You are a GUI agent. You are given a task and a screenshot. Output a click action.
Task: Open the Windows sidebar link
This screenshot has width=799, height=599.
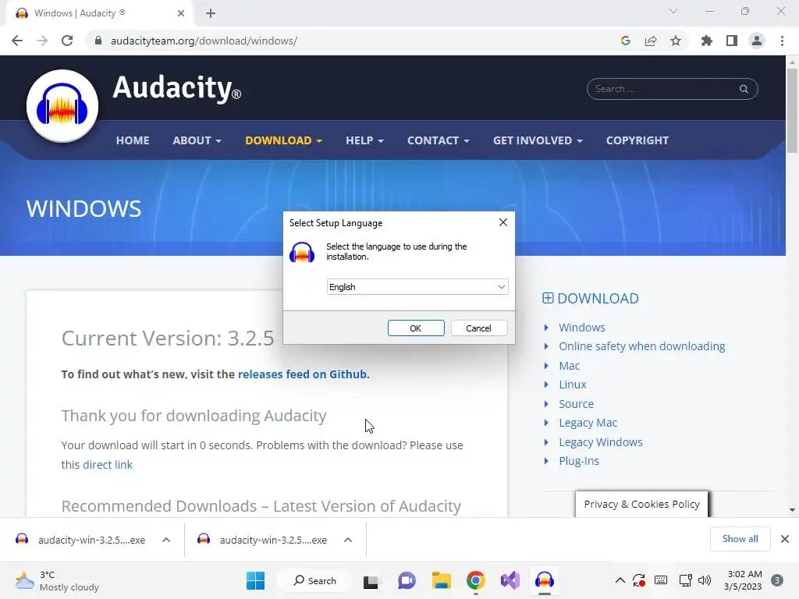[x=582, y=328]
